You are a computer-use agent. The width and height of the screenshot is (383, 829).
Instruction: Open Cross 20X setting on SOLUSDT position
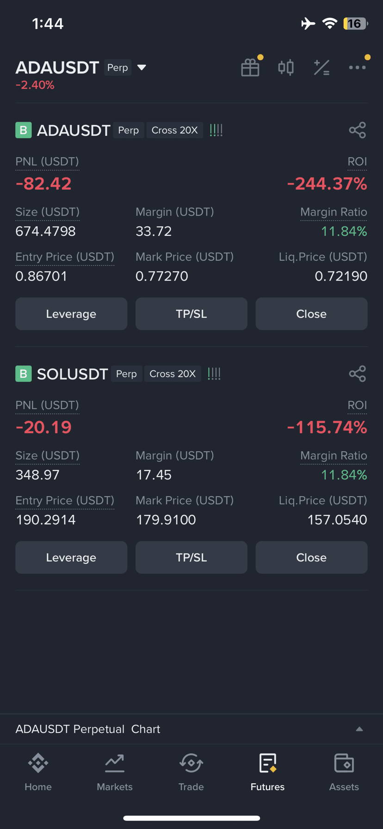click(x=173, y=374)
